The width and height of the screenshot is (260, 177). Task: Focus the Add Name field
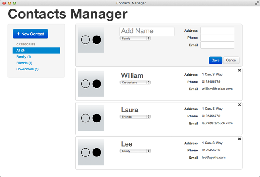[147, 31]
